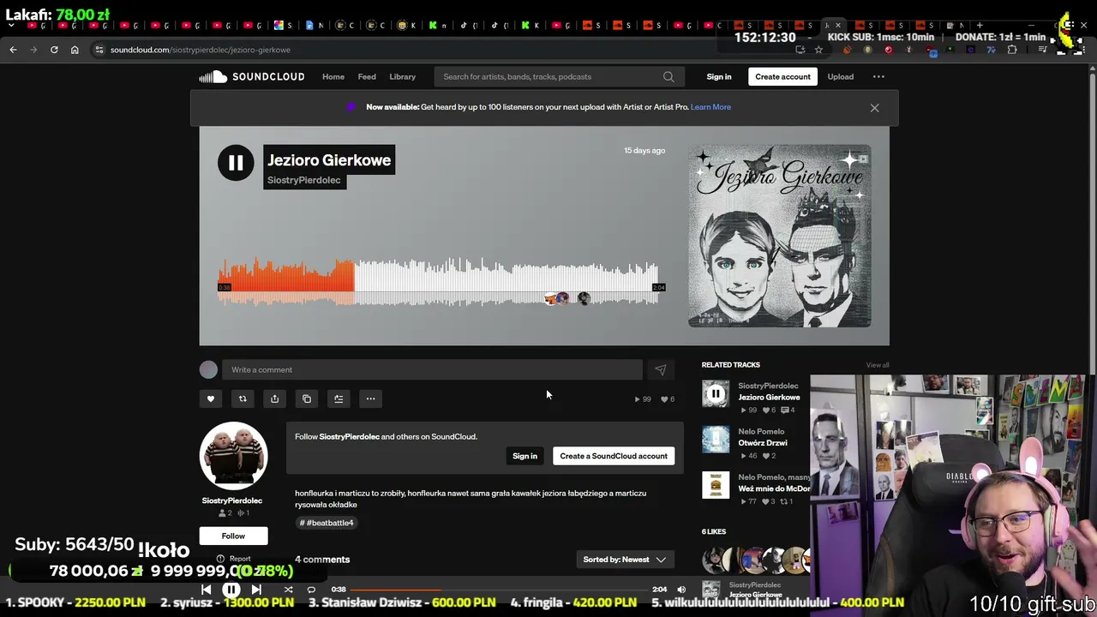This screenshot has width=1097, height=617.
Task: Expand the Sorted by: Newest dropdown
Action: pos(625,560)
